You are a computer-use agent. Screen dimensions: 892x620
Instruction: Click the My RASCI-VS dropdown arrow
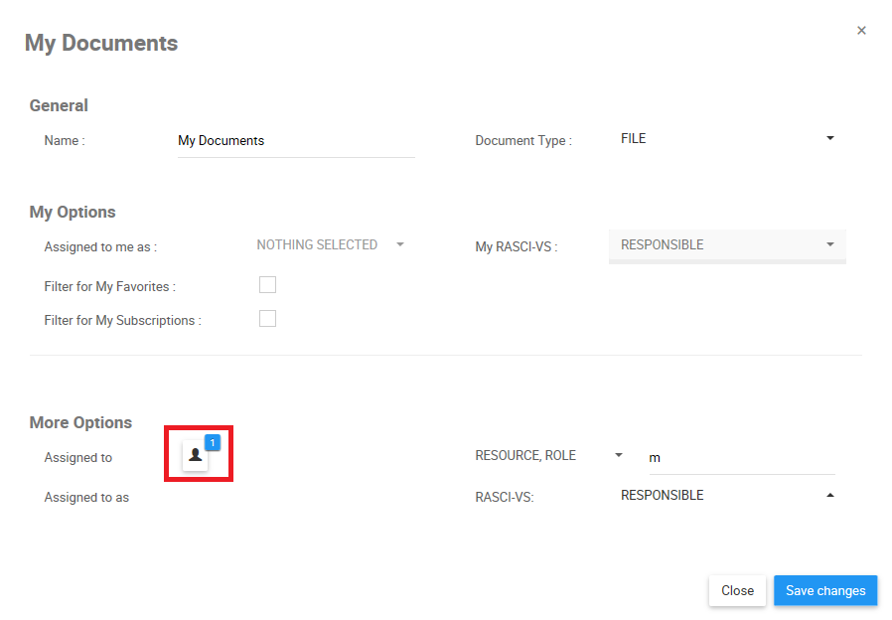[x=830, y=244]
